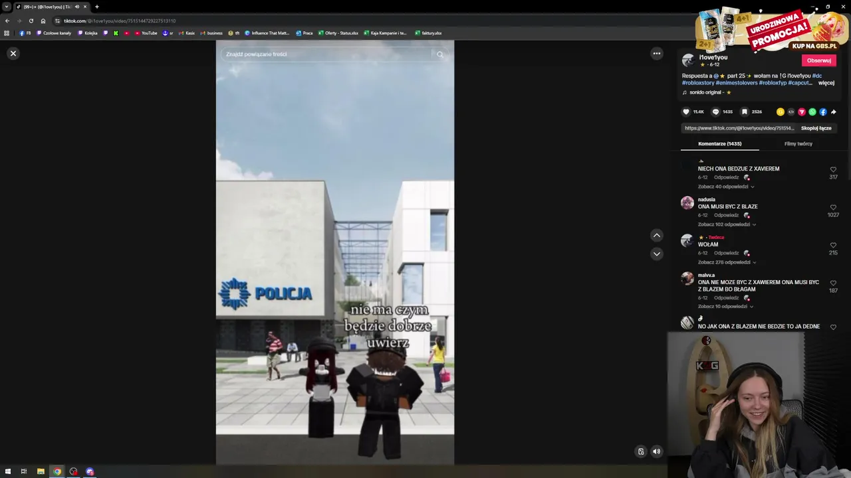Open the Chrome apps grid icon
This screenshot has width=851, height=478.
tap(7, 33)
